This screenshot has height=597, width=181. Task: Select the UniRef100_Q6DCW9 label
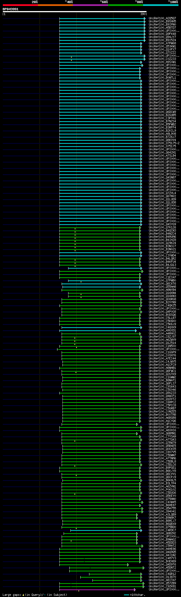tap(162, 112)
